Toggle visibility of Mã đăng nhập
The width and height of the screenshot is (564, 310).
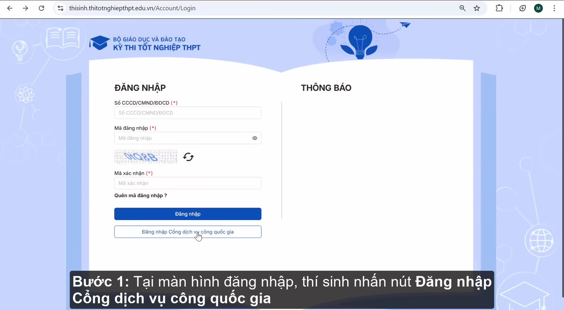[x=255, y=138]
